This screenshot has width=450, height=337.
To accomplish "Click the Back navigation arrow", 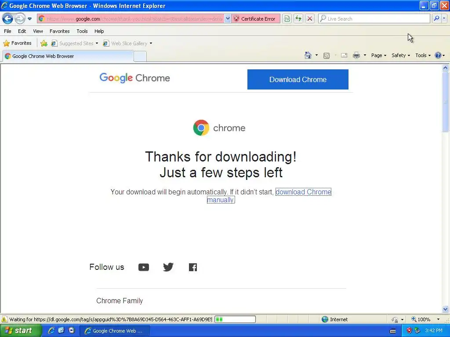I will coord(7,19).
